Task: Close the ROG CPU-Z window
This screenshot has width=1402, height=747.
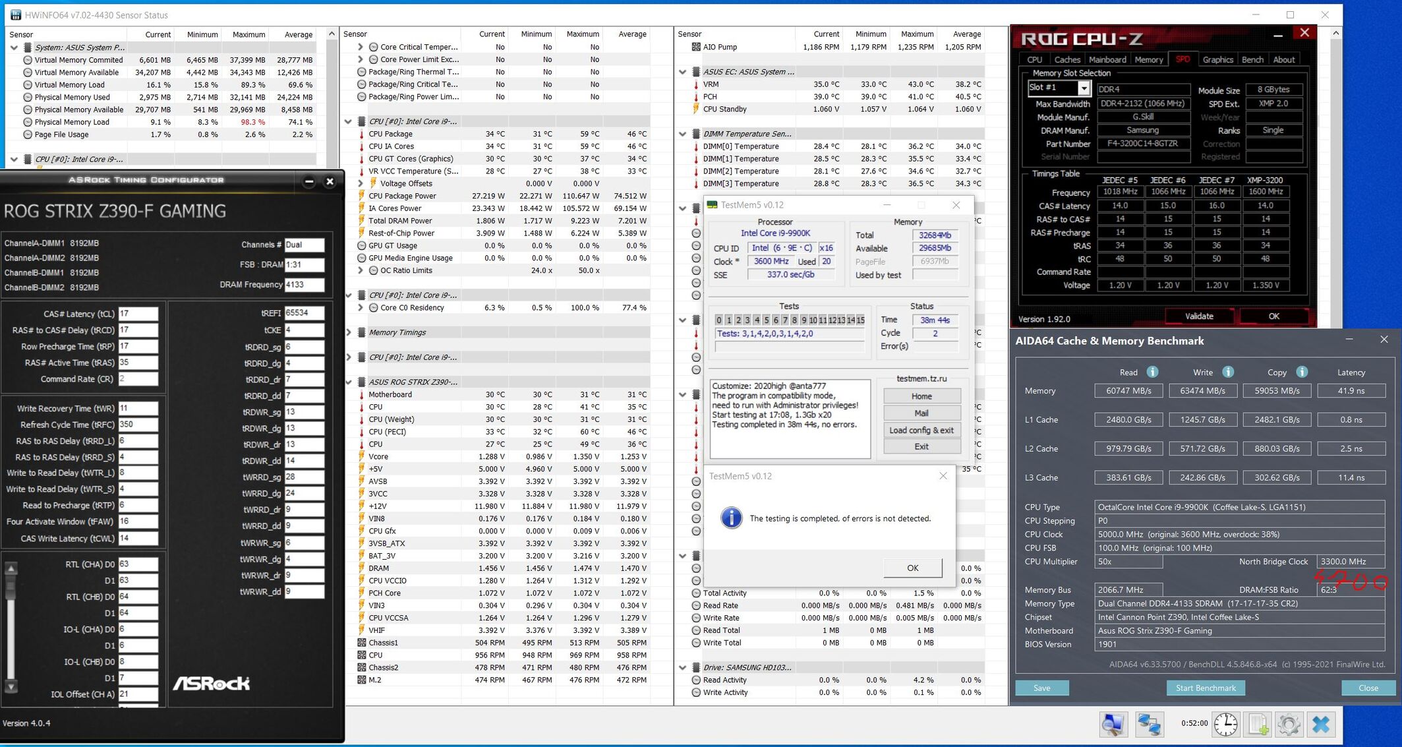Action: click(1304, 33)
